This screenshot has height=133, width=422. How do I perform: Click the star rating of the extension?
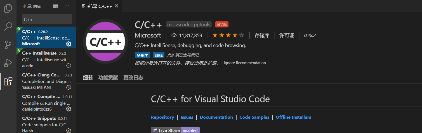pos(228,35)
